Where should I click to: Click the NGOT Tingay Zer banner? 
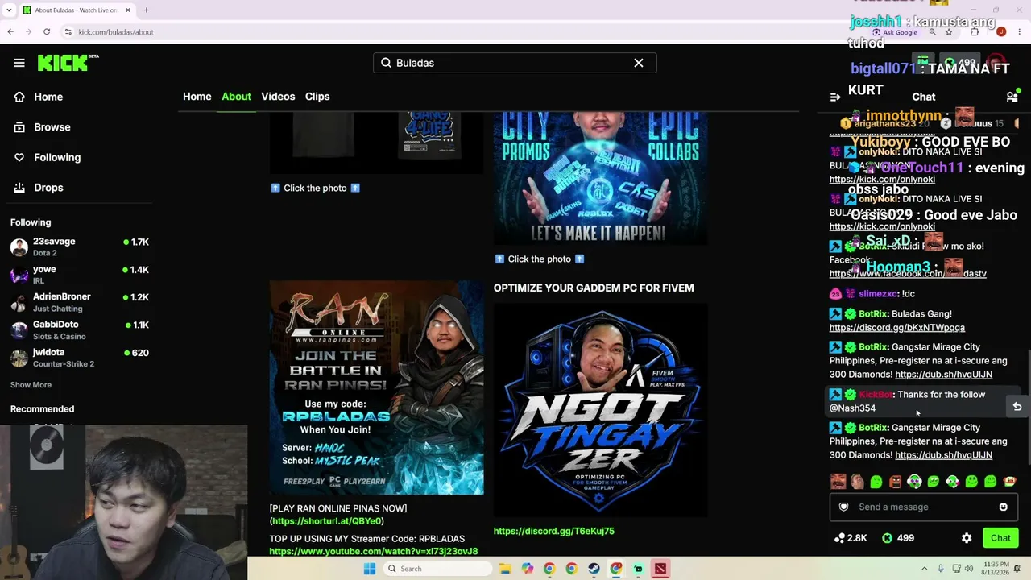point(601,410)
